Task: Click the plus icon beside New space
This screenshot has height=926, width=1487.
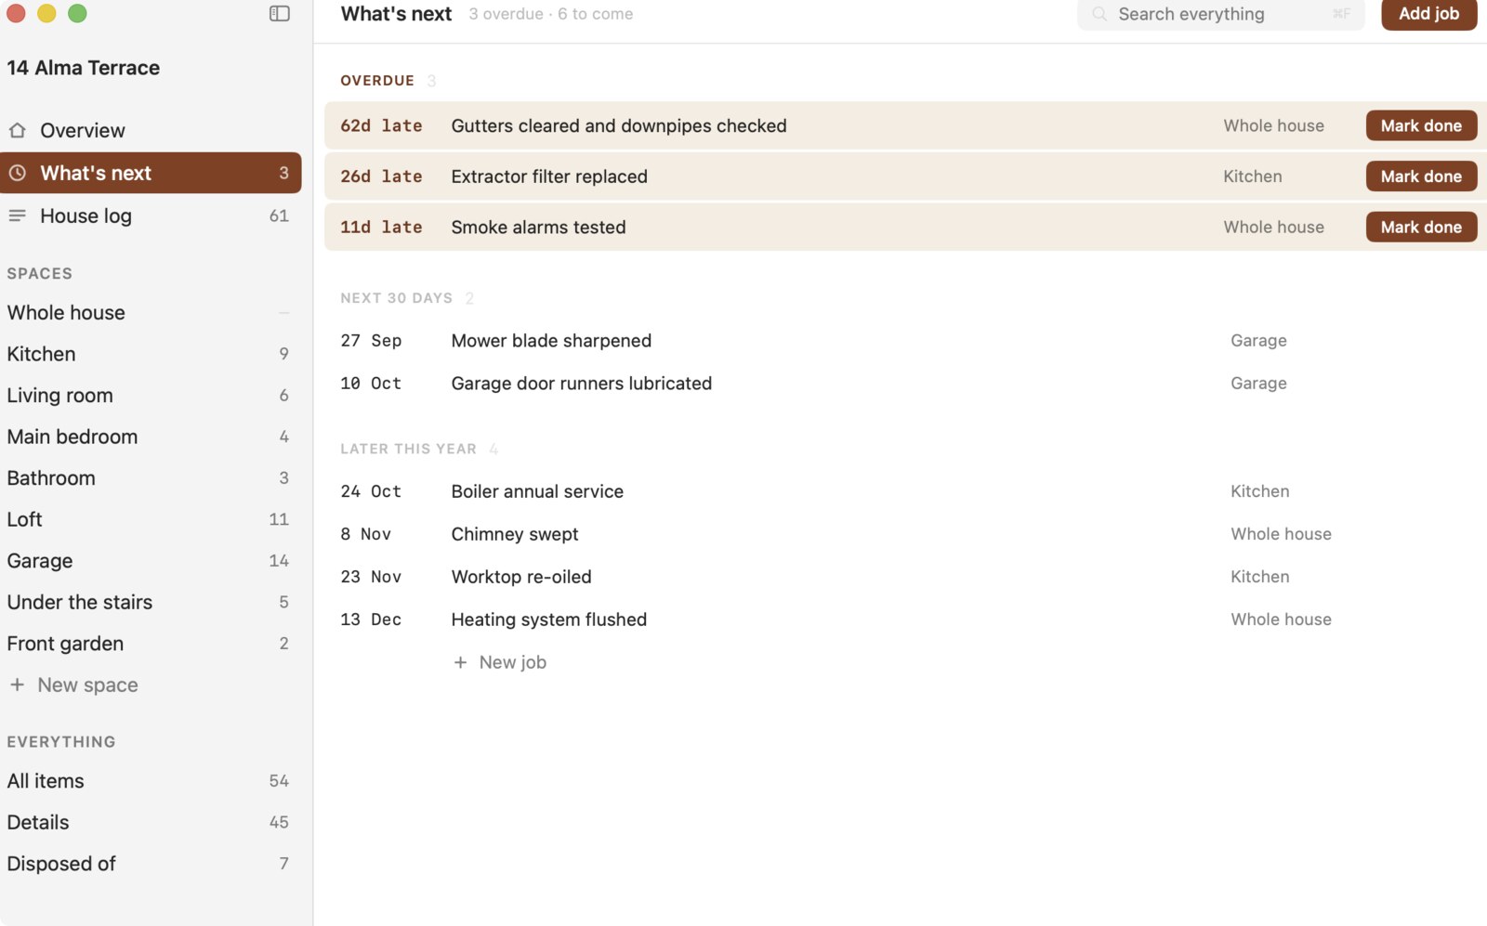Action: tap(17, 685)
